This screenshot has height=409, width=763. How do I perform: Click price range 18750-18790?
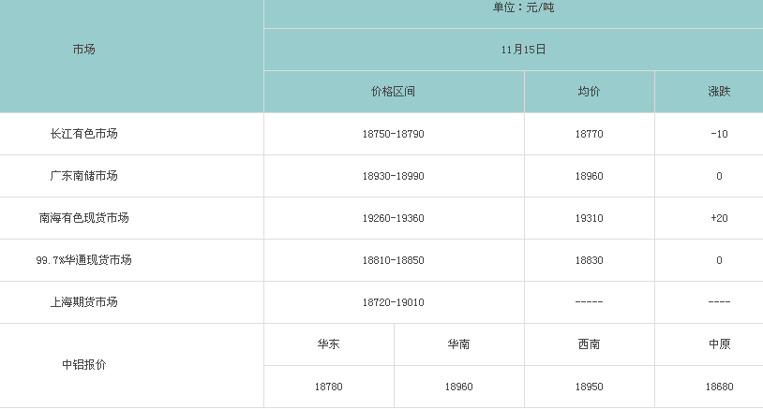click(x=393, y=134)
